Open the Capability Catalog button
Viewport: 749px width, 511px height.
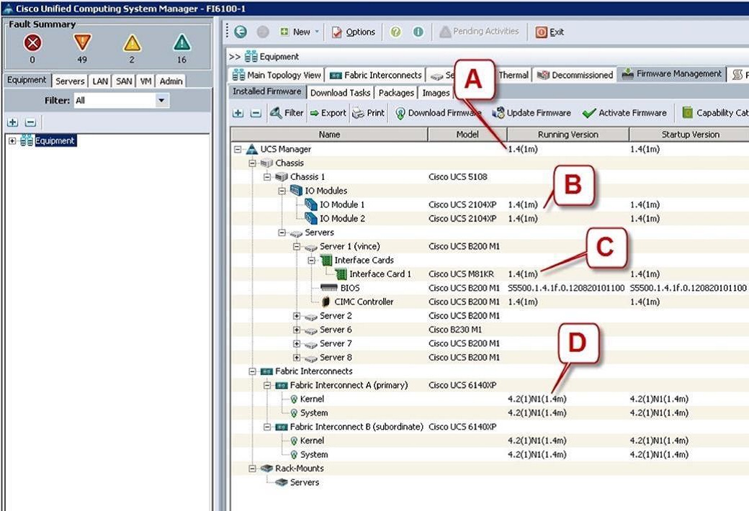click(715, 113)
